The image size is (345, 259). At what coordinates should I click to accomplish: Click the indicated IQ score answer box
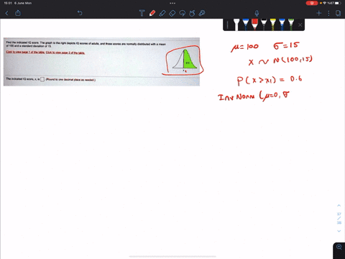click(42, 79)
